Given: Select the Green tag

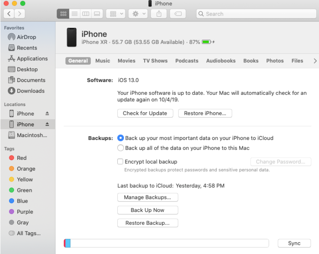Looking at the screenshot, I should coord(28,190).
